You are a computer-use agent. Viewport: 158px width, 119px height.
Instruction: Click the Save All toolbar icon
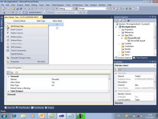21,9
